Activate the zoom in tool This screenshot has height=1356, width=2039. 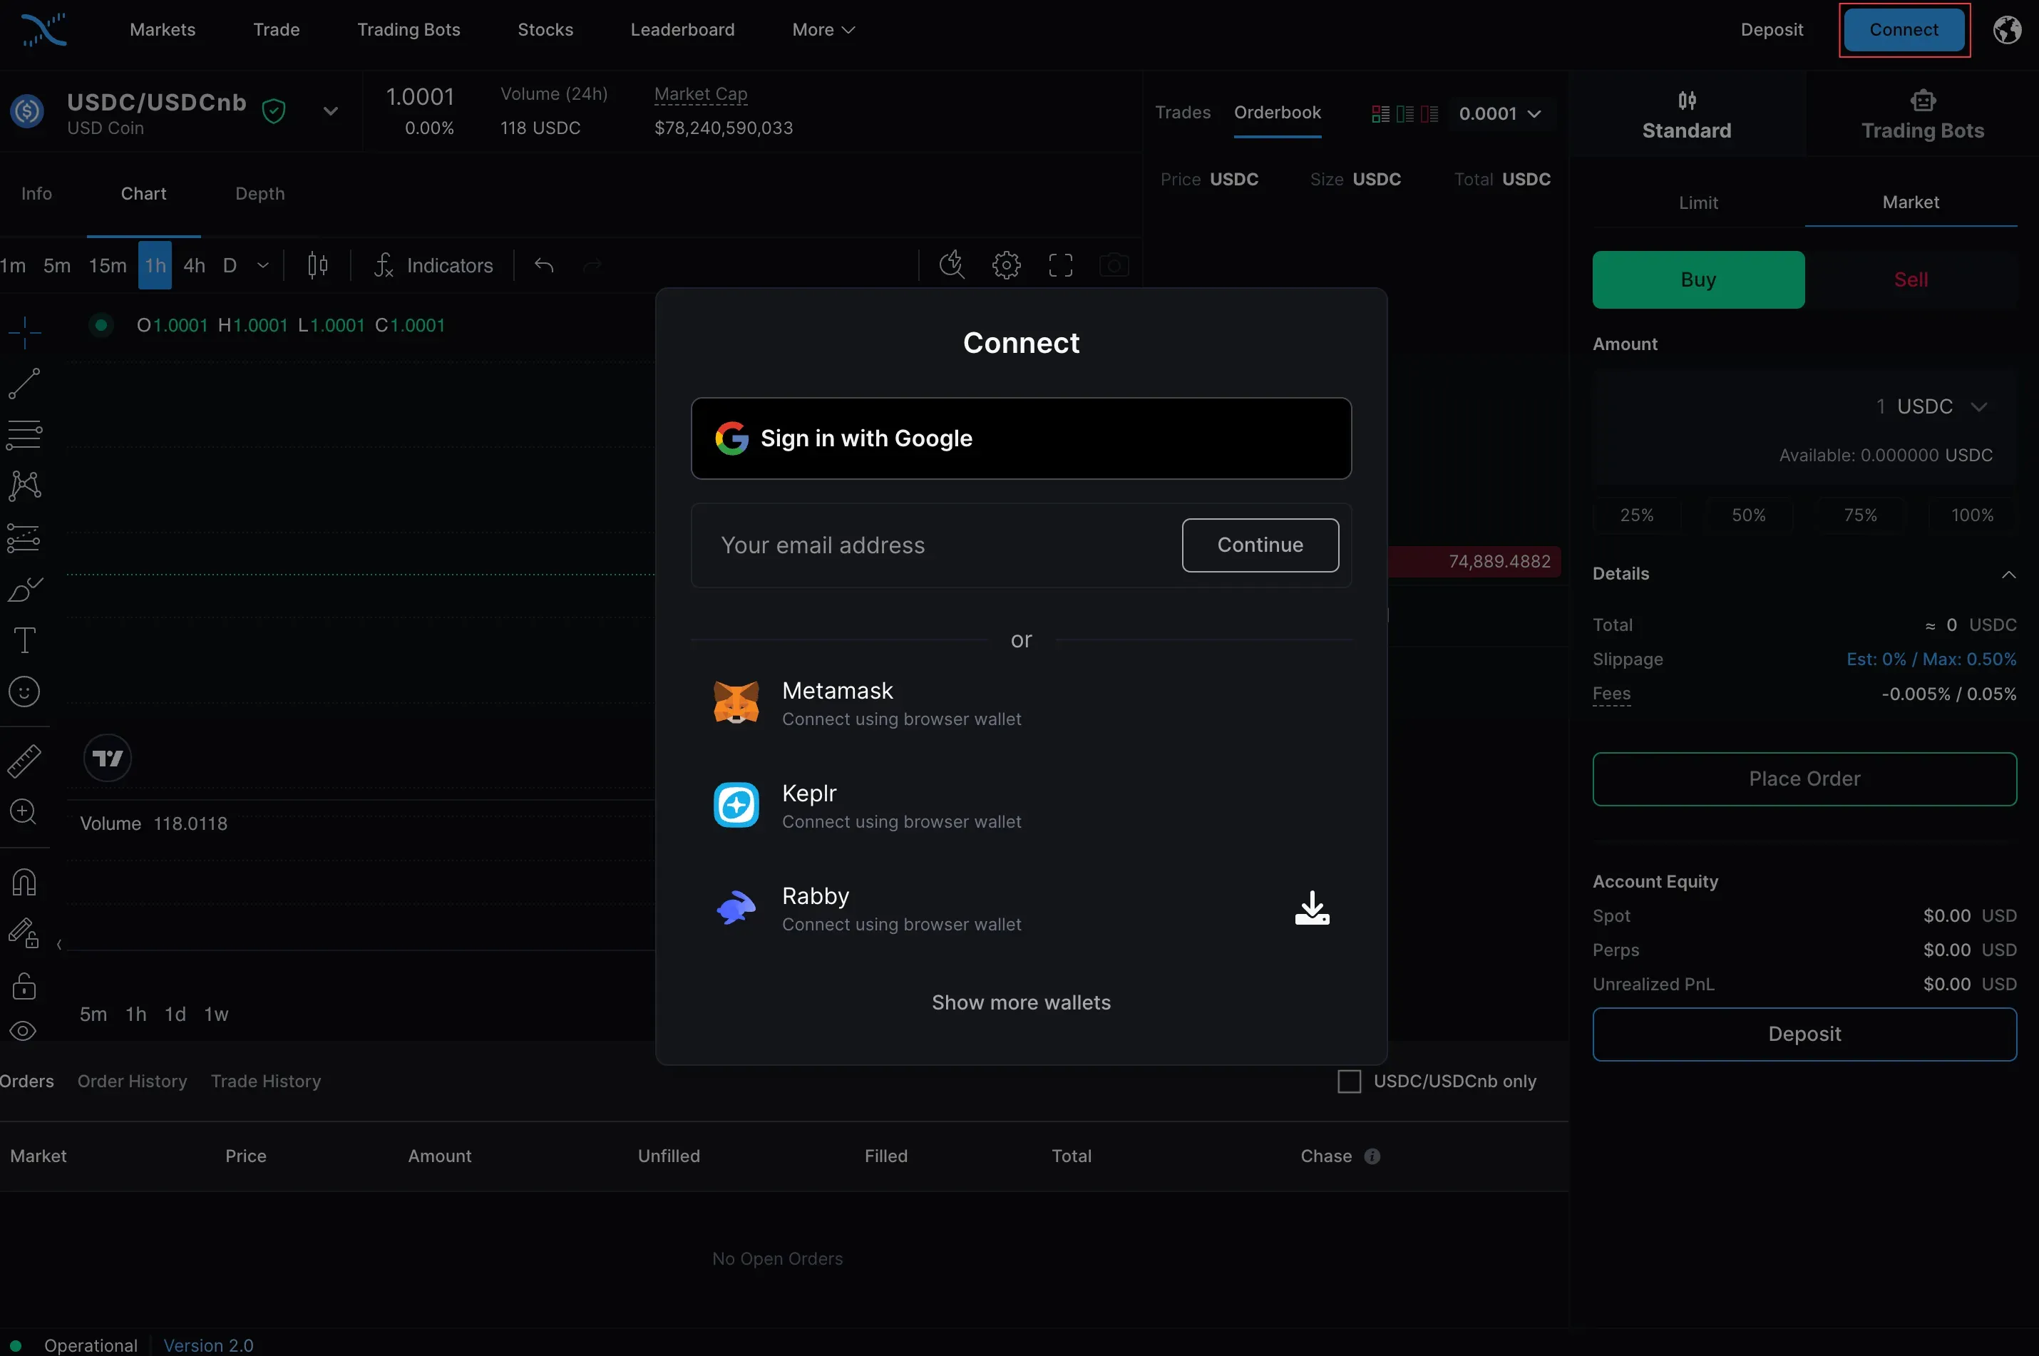(x=24, y=812)
